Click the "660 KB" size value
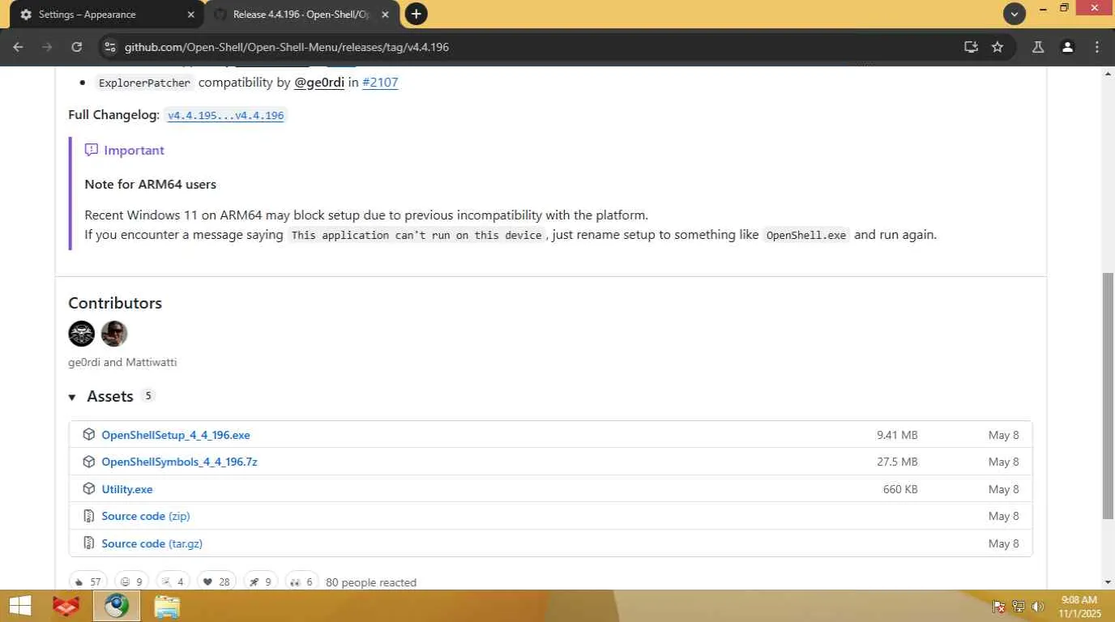Image resolution: width=1115 pixels, height=622 pixels. (x=900, y=489)
